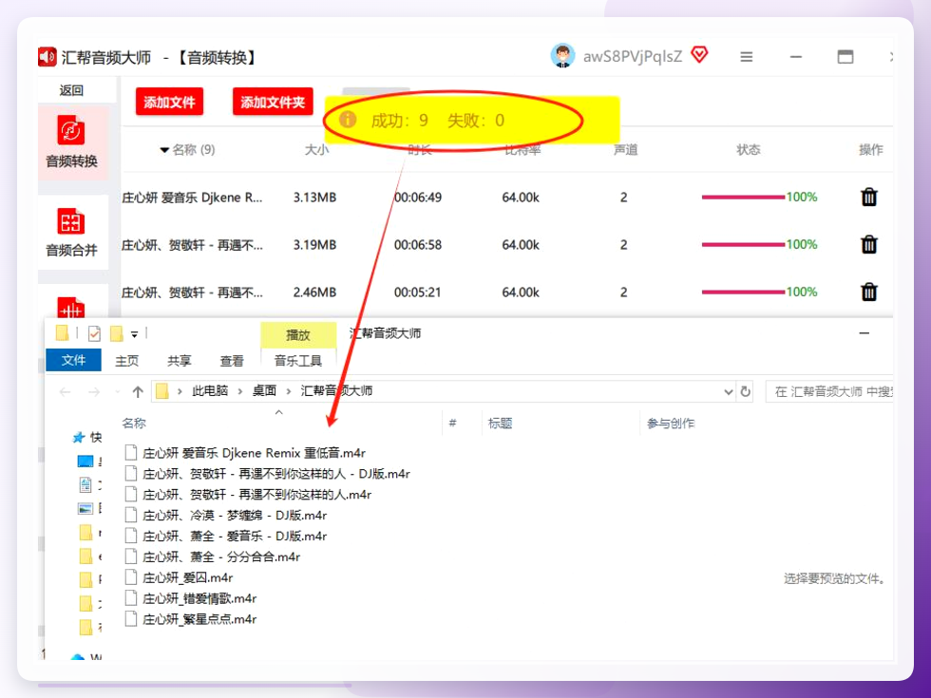Click the 状态 column header

tap(749, 150)
